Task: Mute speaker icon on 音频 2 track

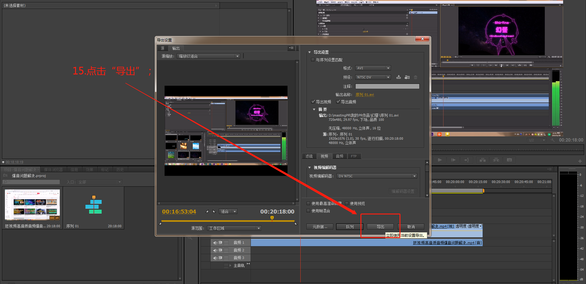Action: 215,250
